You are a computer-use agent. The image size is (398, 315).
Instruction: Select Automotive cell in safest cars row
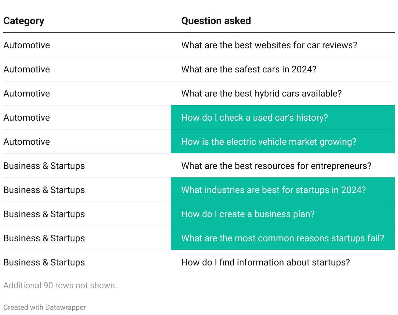tap(27, 69)
